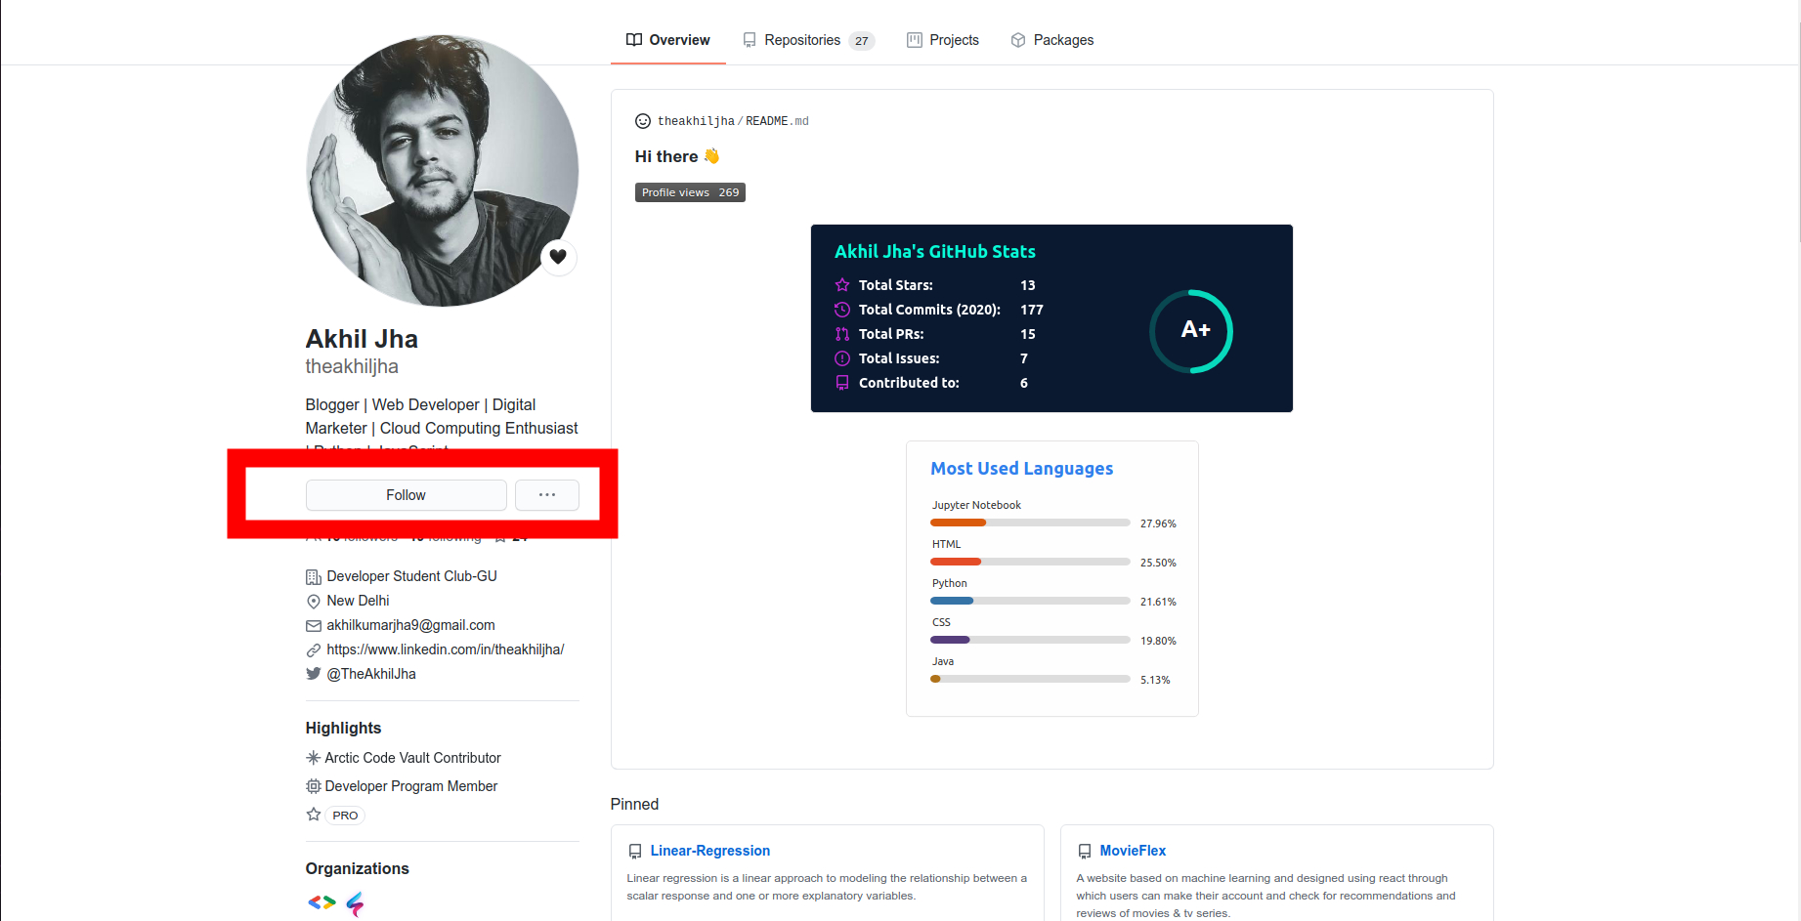Open the @TheAkhilJha Twitter link
The image size is (1801, 921).
(371, 674)
